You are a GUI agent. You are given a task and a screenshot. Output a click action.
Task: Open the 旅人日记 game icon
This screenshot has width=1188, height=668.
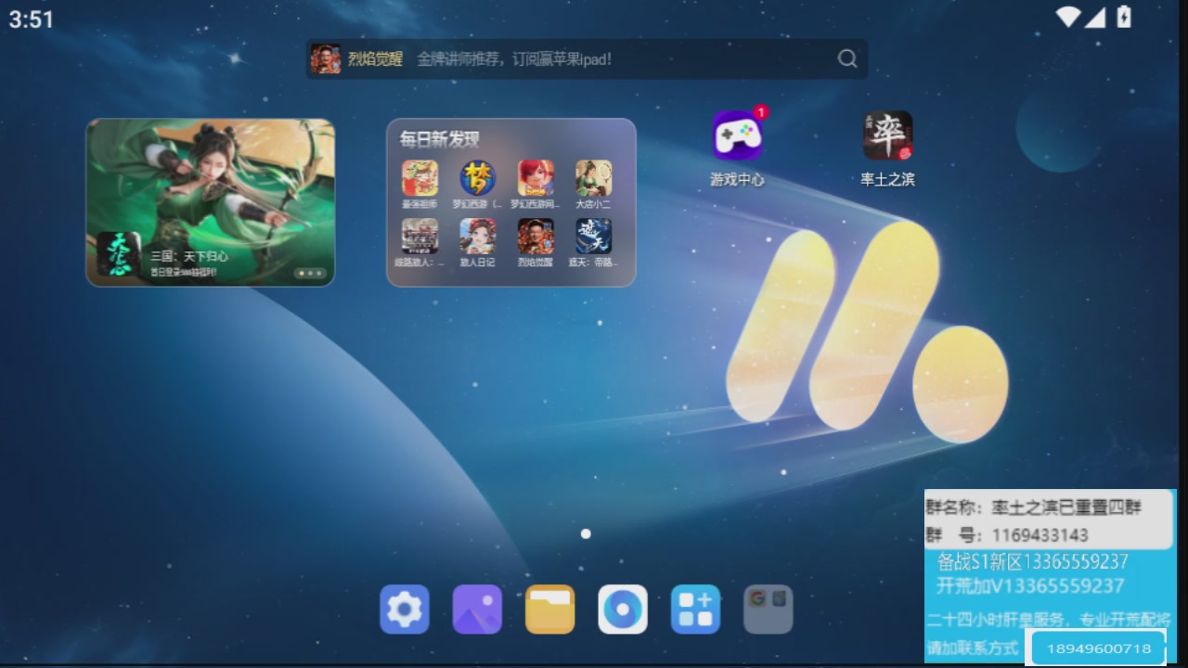[478, 236]
